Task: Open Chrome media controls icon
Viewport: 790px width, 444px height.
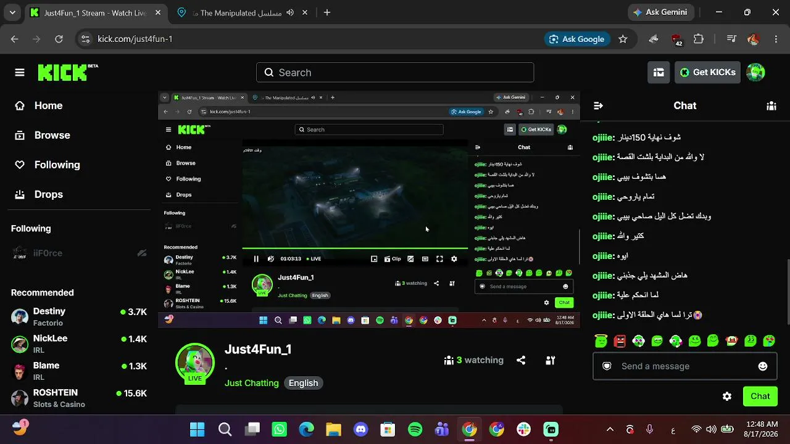Action: click(x=731, y=39)
